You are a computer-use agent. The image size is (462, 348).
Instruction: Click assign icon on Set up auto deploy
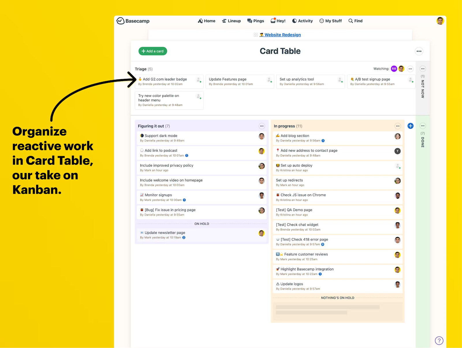tap(398, 166)
